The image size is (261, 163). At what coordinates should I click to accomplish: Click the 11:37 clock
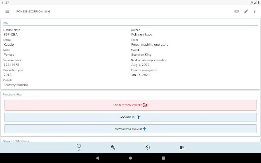pos(5,3)
